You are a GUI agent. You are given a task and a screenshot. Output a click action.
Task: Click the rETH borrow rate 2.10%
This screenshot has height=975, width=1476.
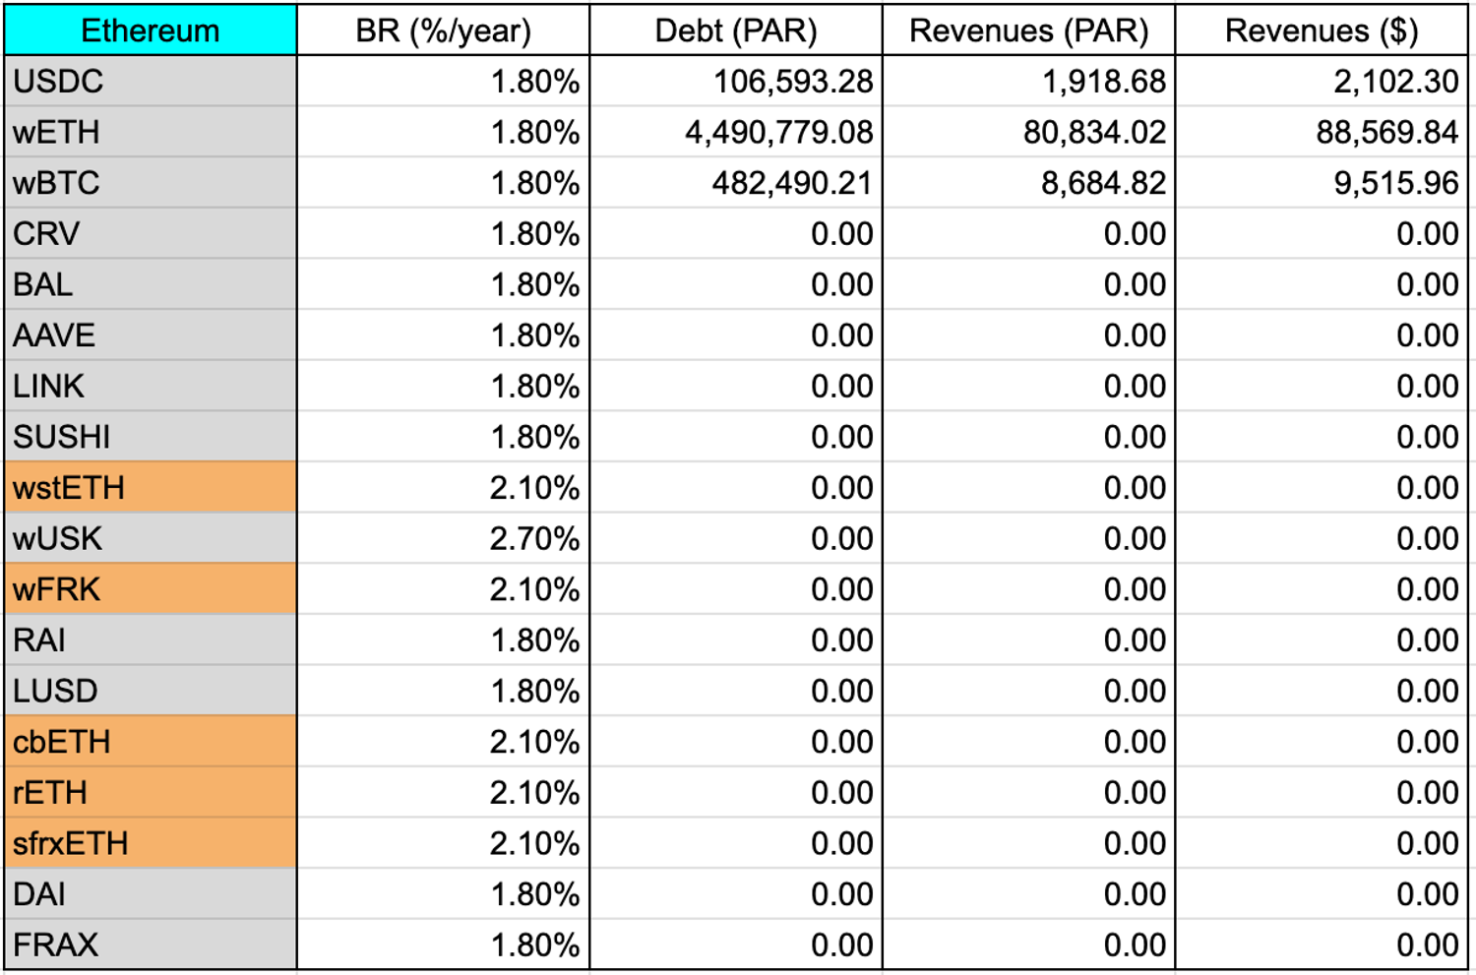coord(443,792)
